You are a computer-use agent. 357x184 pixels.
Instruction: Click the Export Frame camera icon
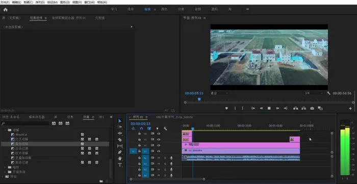[312, 108]
